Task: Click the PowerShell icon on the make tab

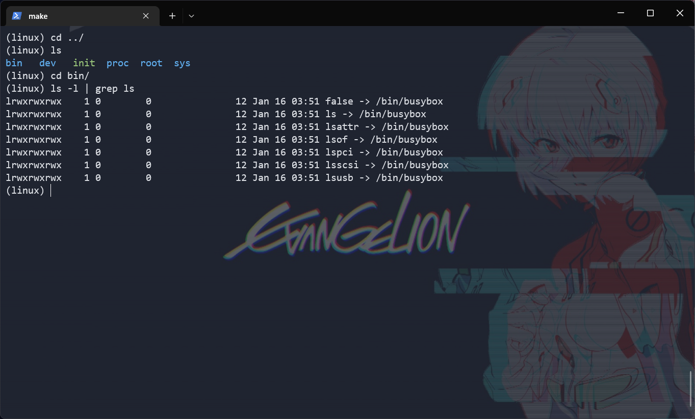Action: pyautogui.click(x=17, y=16)
